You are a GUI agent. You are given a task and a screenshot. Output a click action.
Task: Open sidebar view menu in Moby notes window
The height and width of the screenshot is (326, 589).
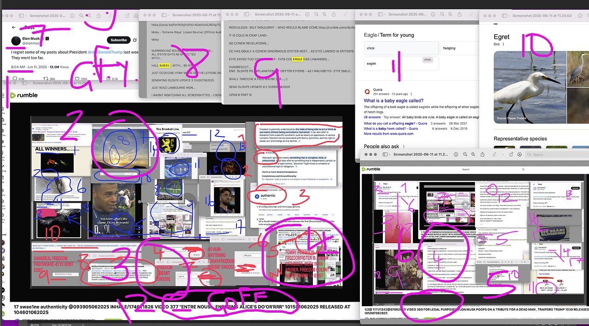(x=165, y=15)
